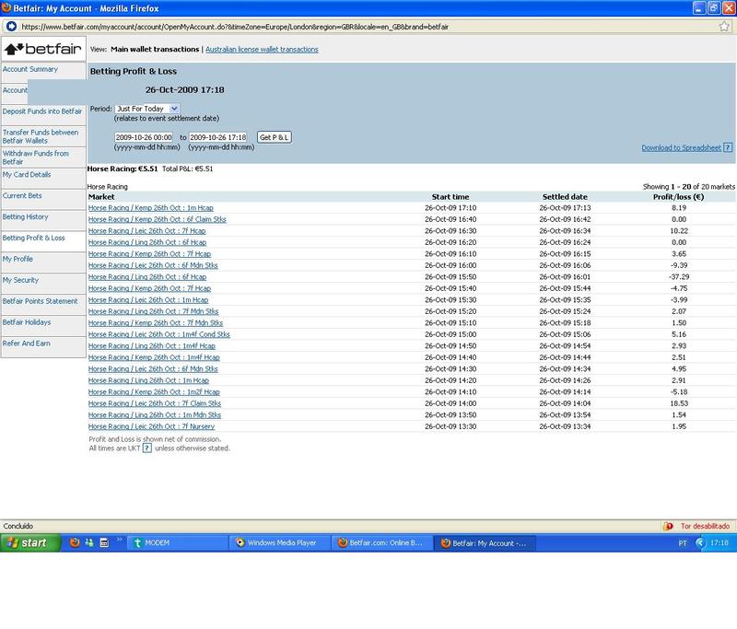Click the taskbar clock showing 17:18
737x629 pixels.
pyautogui.click(x=719, y=543)
